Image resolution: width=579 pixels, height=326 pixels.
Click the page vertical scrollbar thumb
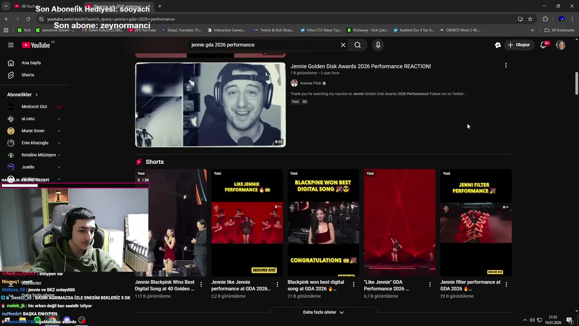577,83
